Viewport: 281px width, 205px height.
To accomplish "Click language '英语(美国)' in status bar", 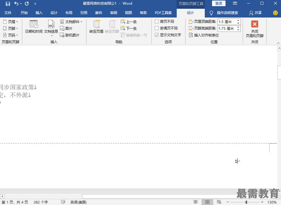I will (x=79, y=202).
